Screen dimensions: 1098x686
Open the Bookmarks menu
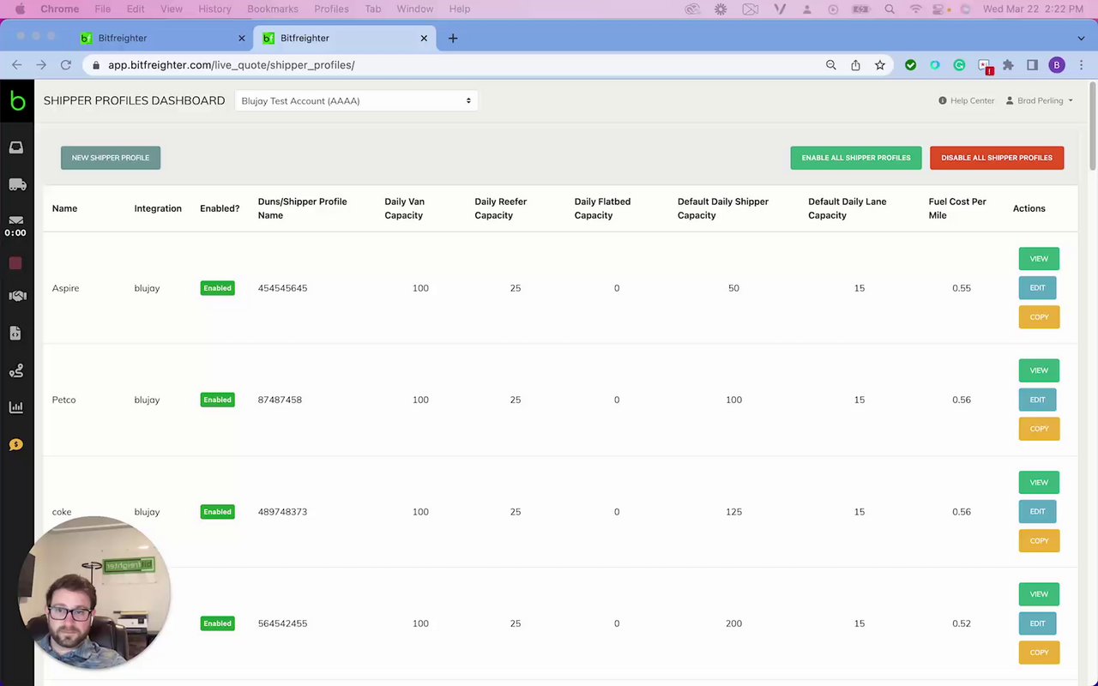click(x=272, y=9)
